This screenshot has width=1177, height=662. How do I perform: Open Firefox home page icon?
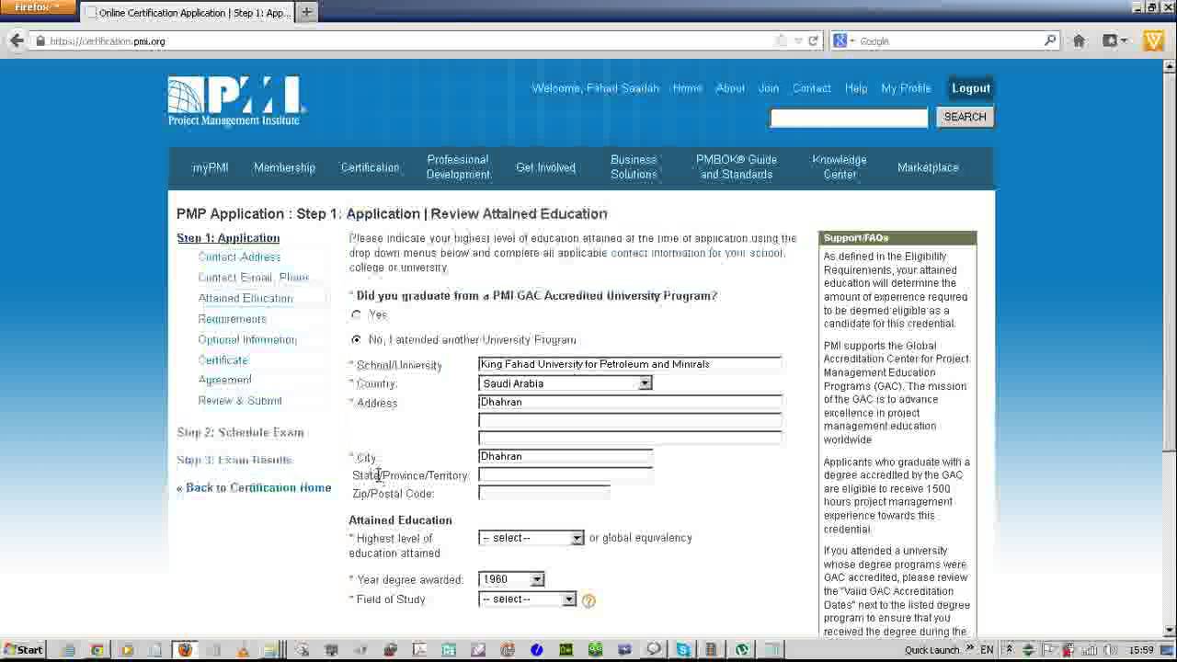1079,40
